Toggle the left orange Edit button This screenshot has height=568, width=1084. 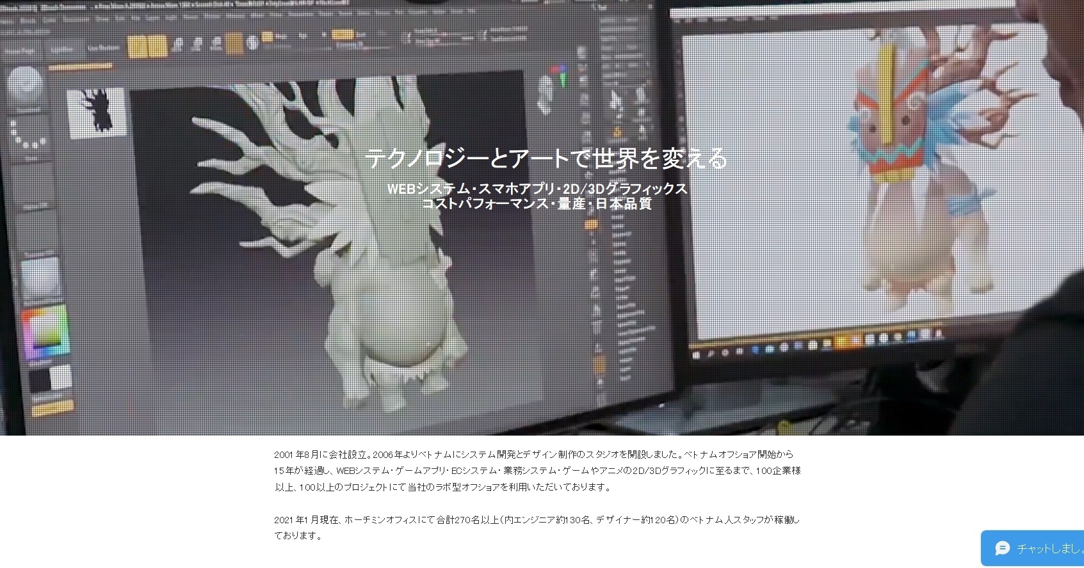tap(137, 47)
